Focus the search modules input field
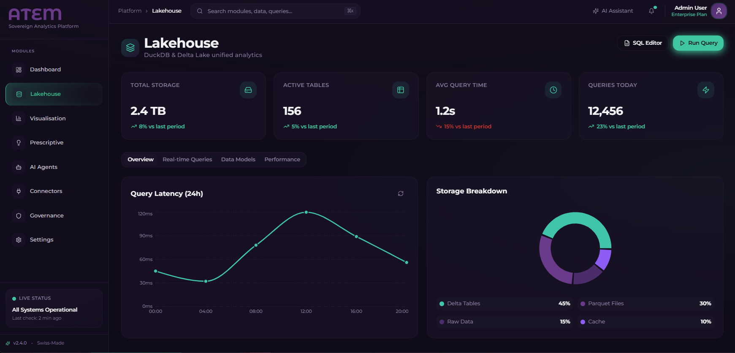This screenshot has height=353, width=735. click(x=274, y=11)
